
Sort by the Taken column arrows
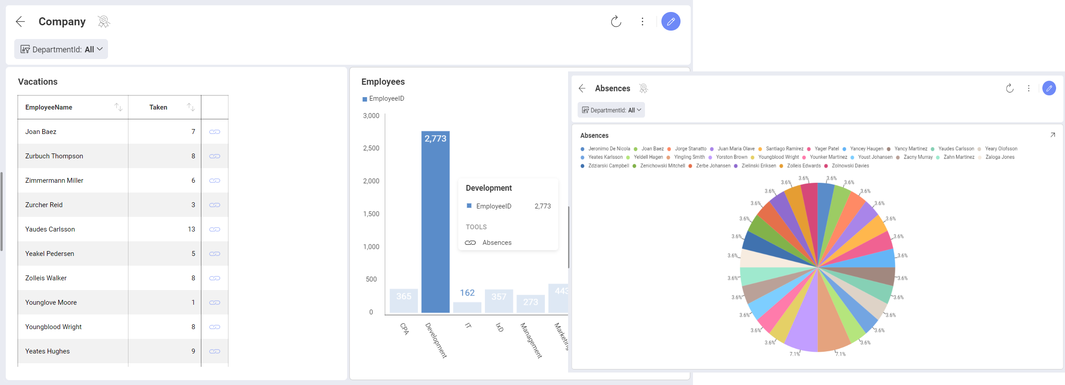click(191, 107)
